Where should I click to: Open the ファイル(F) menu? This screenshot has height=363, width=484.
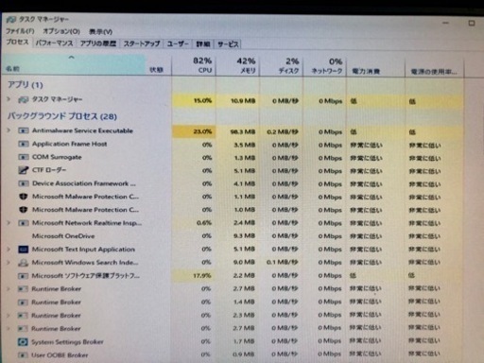pyautogui.click(x=20, y=31)
